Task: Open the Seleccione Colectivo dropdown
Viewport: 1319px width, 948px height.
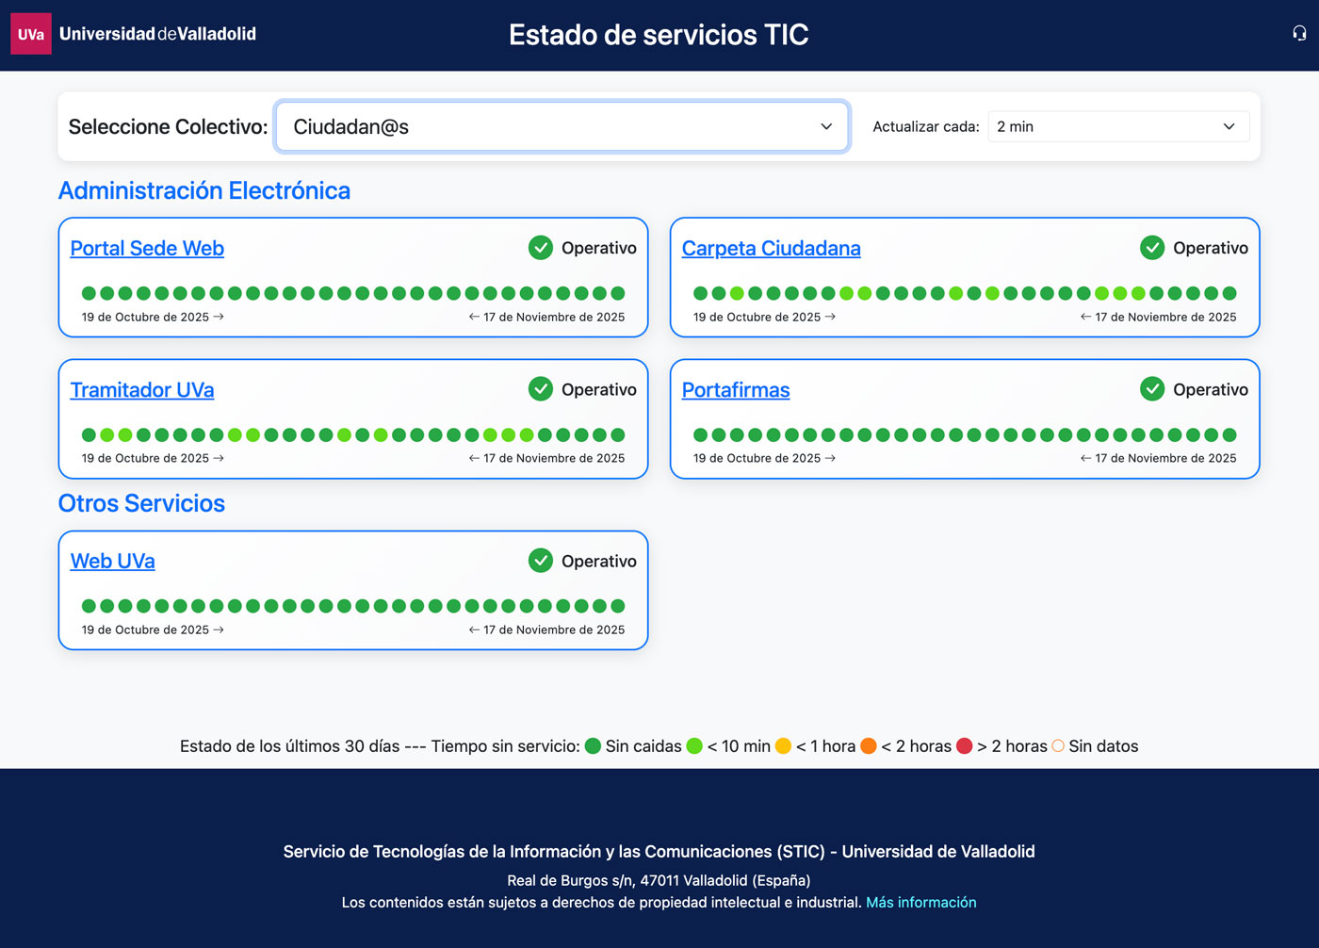Action: click(x=562, y=126)
